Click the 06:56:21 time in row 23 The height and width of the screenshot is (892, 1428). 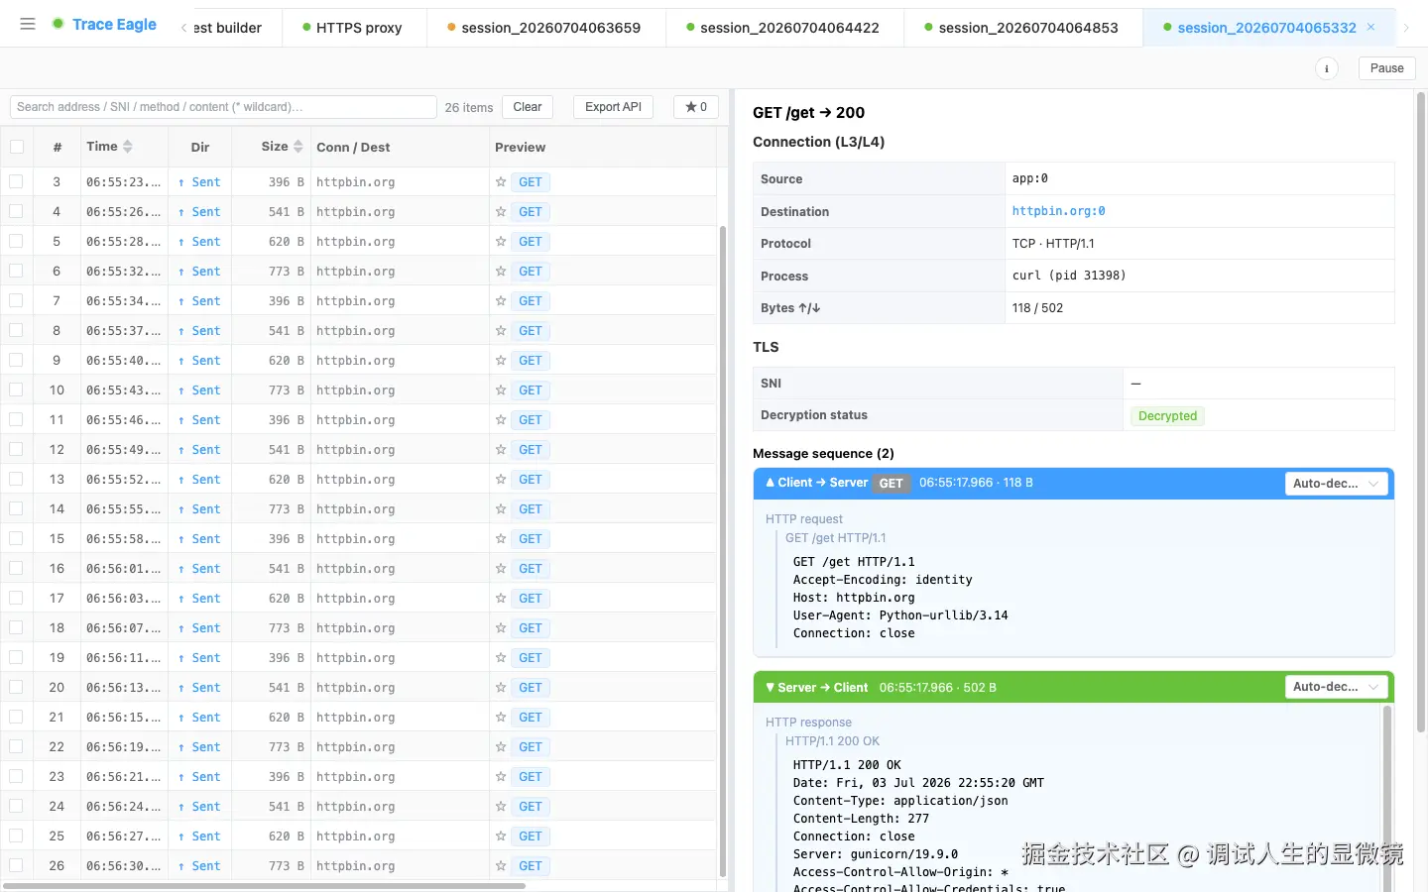pos(123,777)
